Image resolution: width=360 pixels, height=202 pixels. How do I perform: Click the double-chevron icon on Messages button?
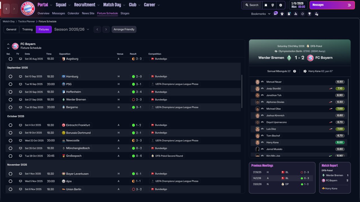349,5
